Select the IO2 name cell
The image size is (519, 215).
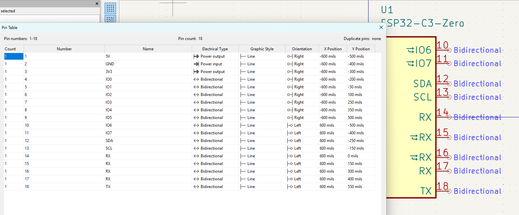148,95
